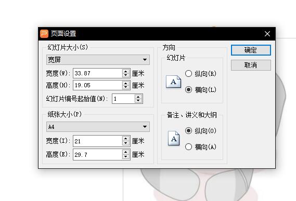Click the 方向 group label
This screenshot has width=296, height=201.
169,47
